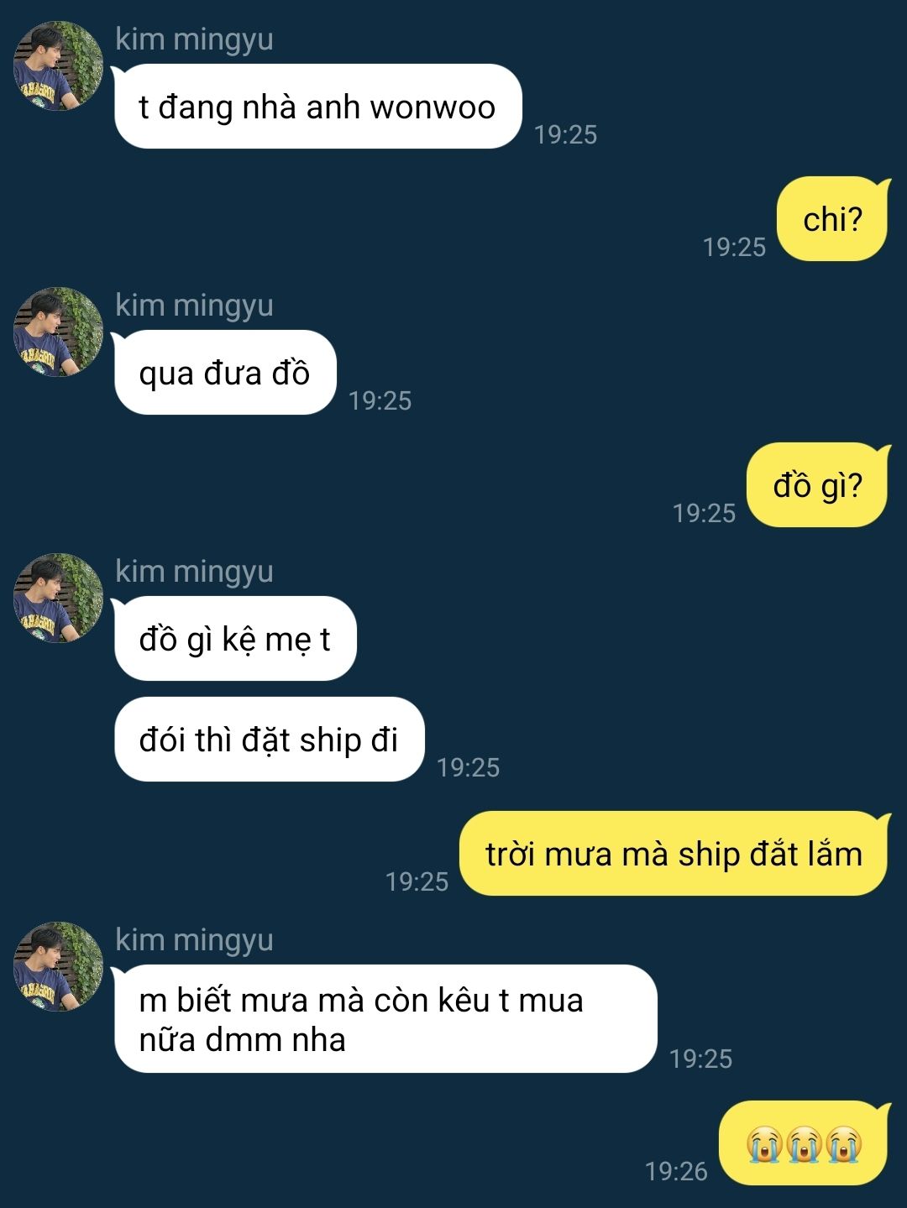Tap 'kim mingyu' name above 'qua đưa đồ'
Screen dimensions: 907x1208
pos(194,306)
